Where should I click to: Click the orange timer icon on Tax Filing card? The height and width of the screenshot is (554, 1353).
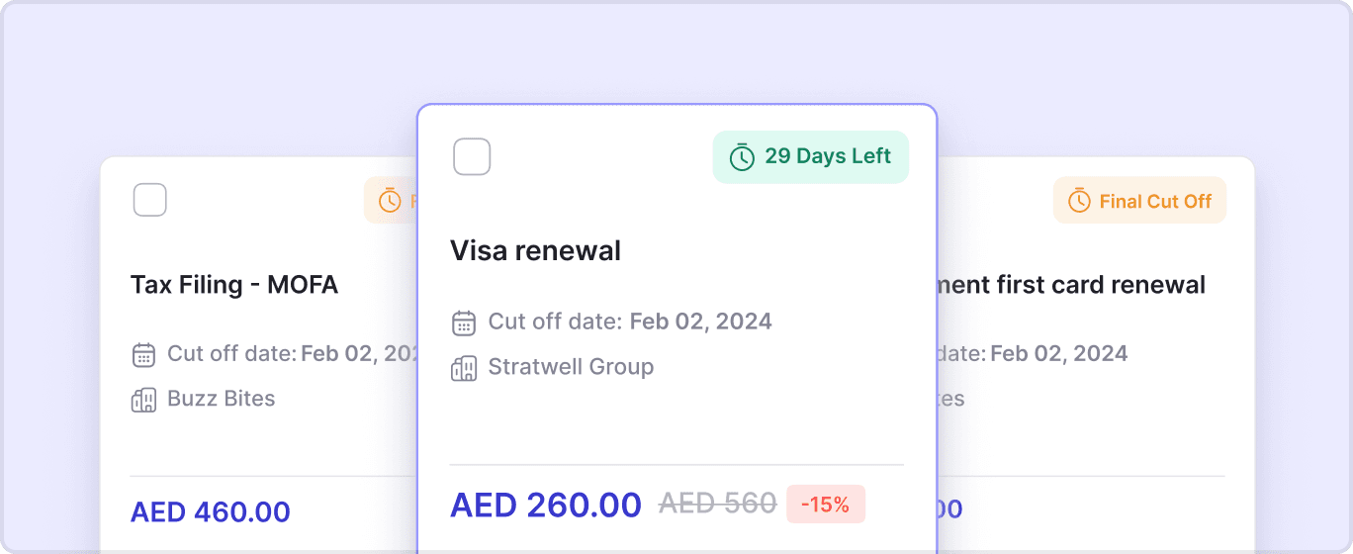[391, 201]
